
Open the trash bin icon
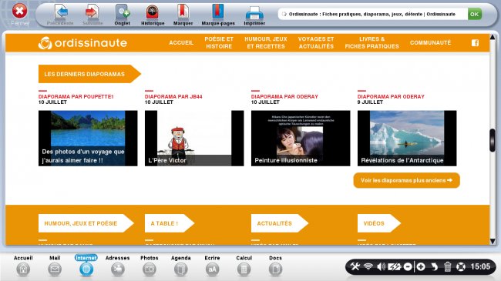click(x=447, y=266)
